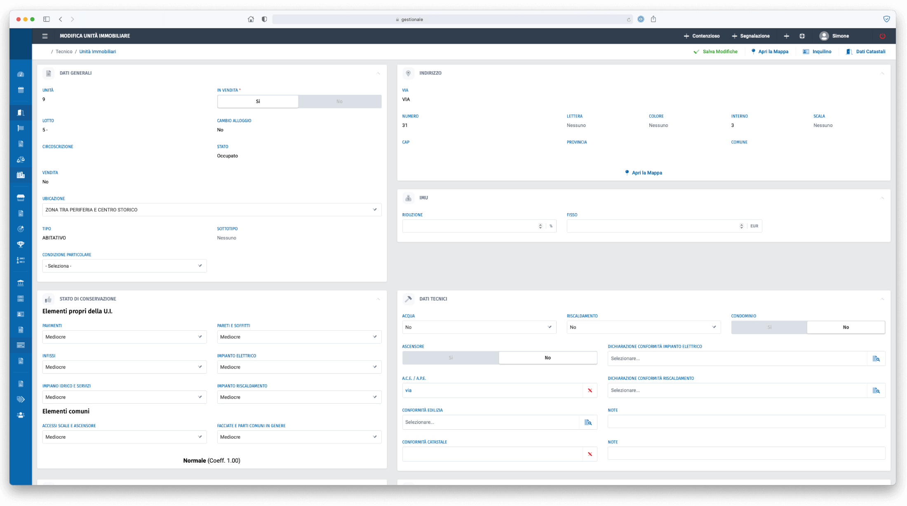Open the Pareti e Soffitti dropdown
This screenshot has width=907, height=506.
tap(299, 337)
